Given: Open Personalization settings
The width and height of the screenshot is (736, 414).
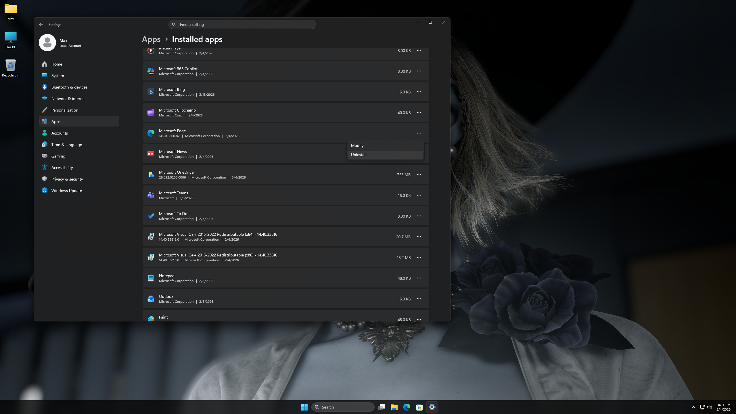Looking at the screenshot, I should (x=79, y=110).
